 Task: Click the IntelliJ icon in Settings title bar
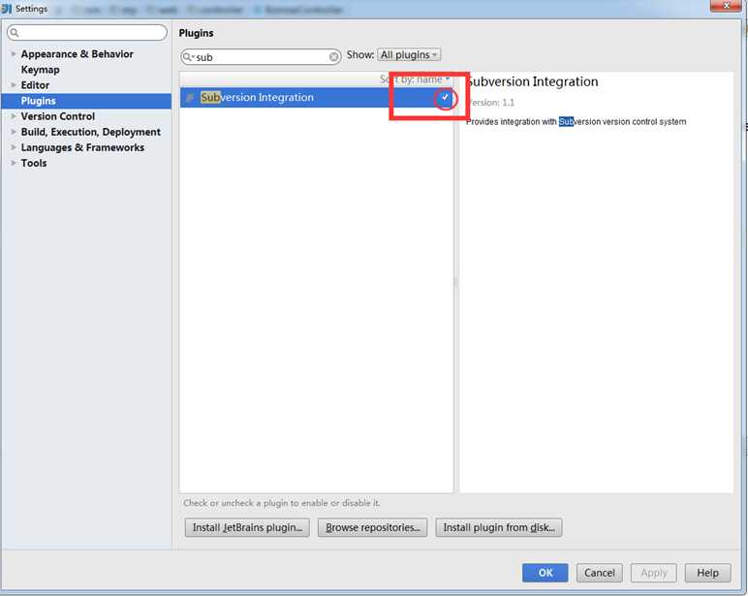6,9
